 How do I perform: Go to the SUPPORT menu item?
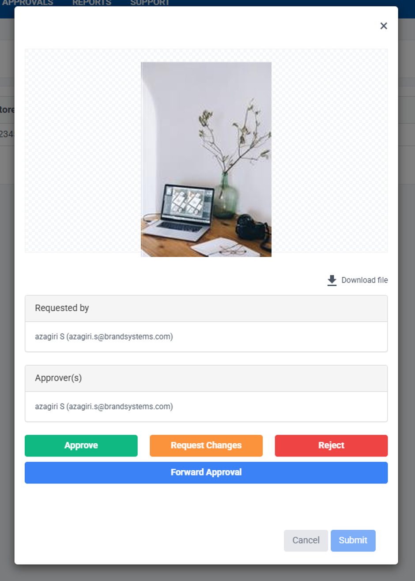150,3
